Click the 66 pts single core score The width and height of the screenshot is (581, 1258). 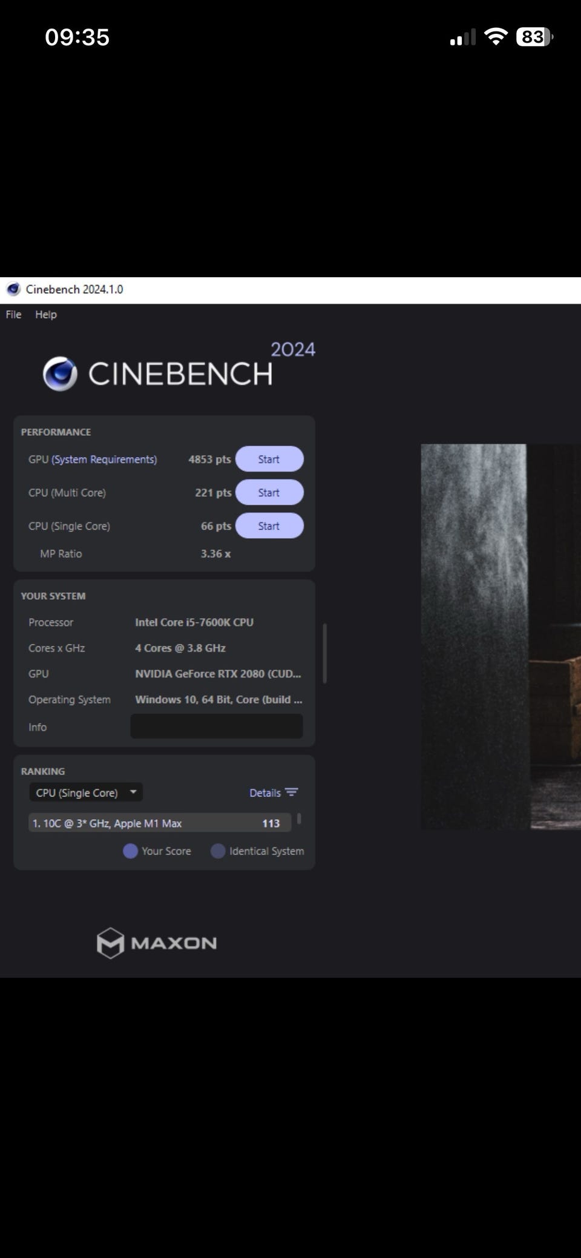pyautogui.click(x=216, y=526)
